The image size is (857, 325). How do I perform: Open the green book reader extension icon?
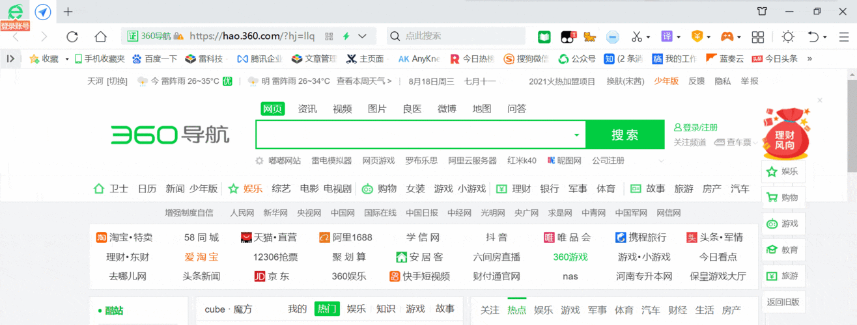pos(544,36)
